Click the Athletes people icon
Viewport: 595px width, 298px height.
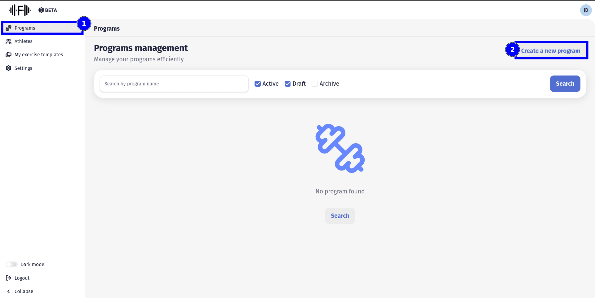[9, 41]
